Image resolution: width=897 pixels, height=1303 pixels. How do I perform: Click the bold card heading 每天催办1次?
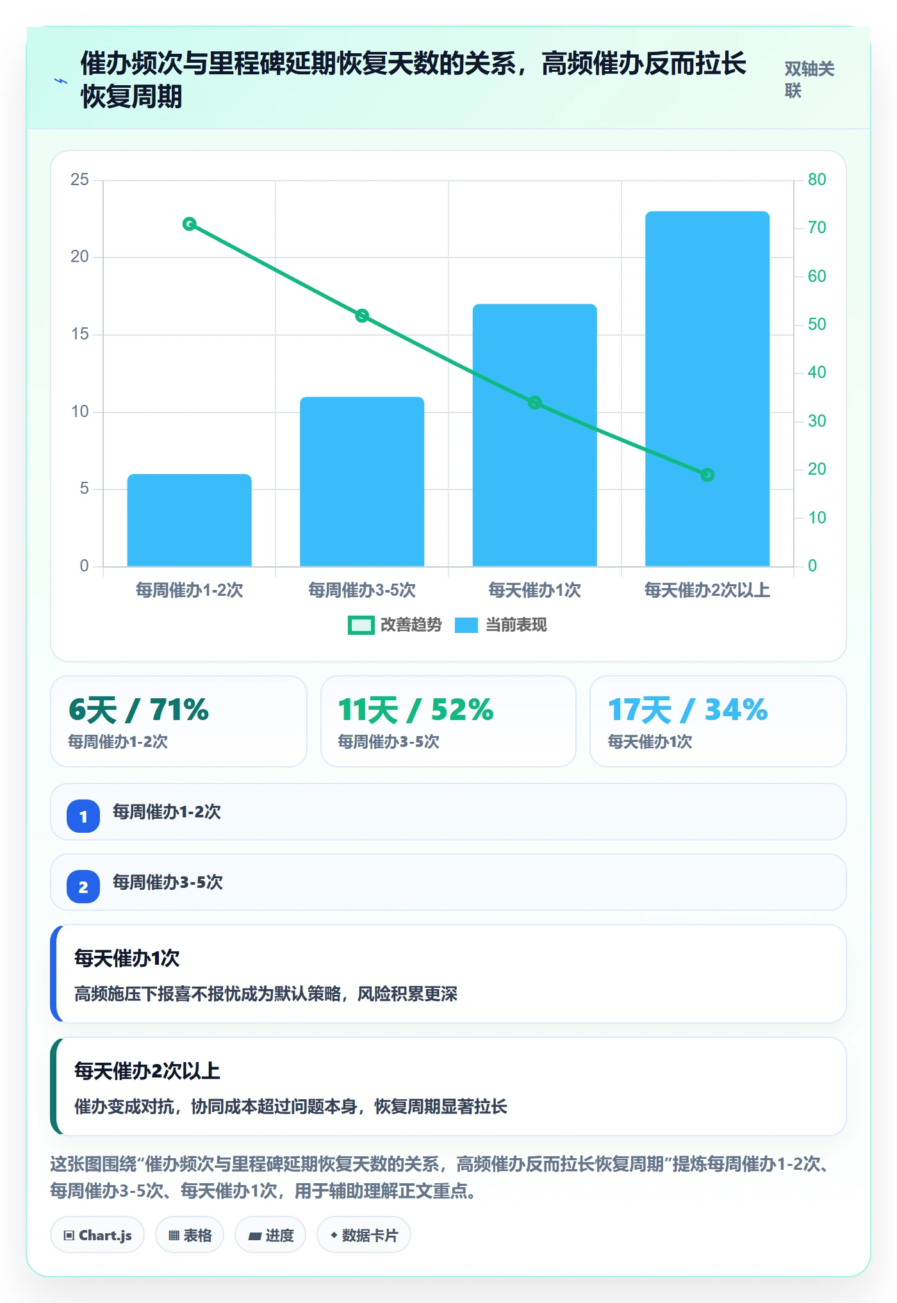click(127, 958)
